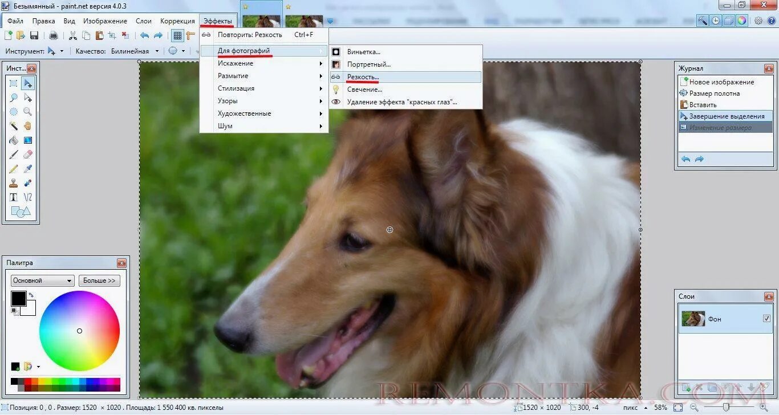Click Повторить: Резкость menu entry
Screen dimensions: 779x415
pyautogui.click(x=264, y=35)
